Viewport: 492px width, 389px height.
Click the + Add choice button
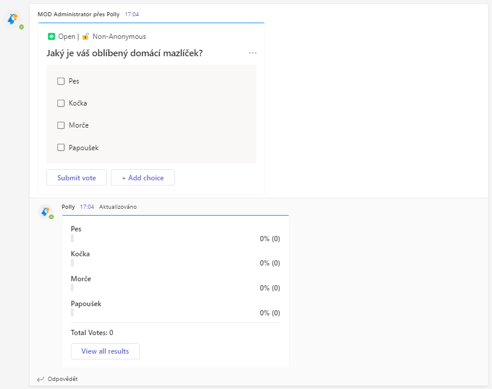143,178
